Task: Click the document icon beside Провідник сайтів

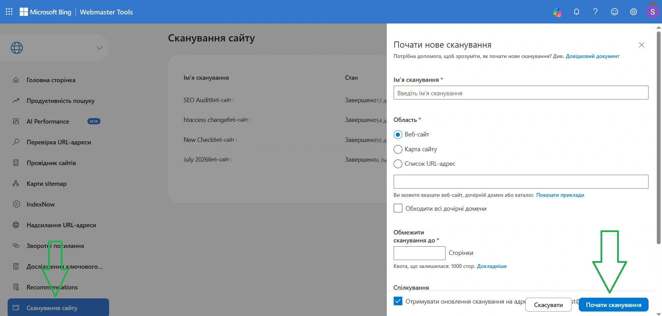Action: tap(16, 163)
